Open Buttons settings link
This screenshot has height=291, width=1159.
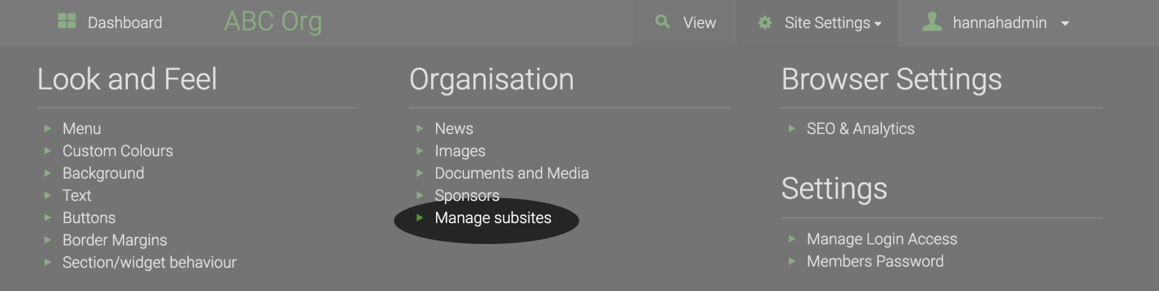89,217
